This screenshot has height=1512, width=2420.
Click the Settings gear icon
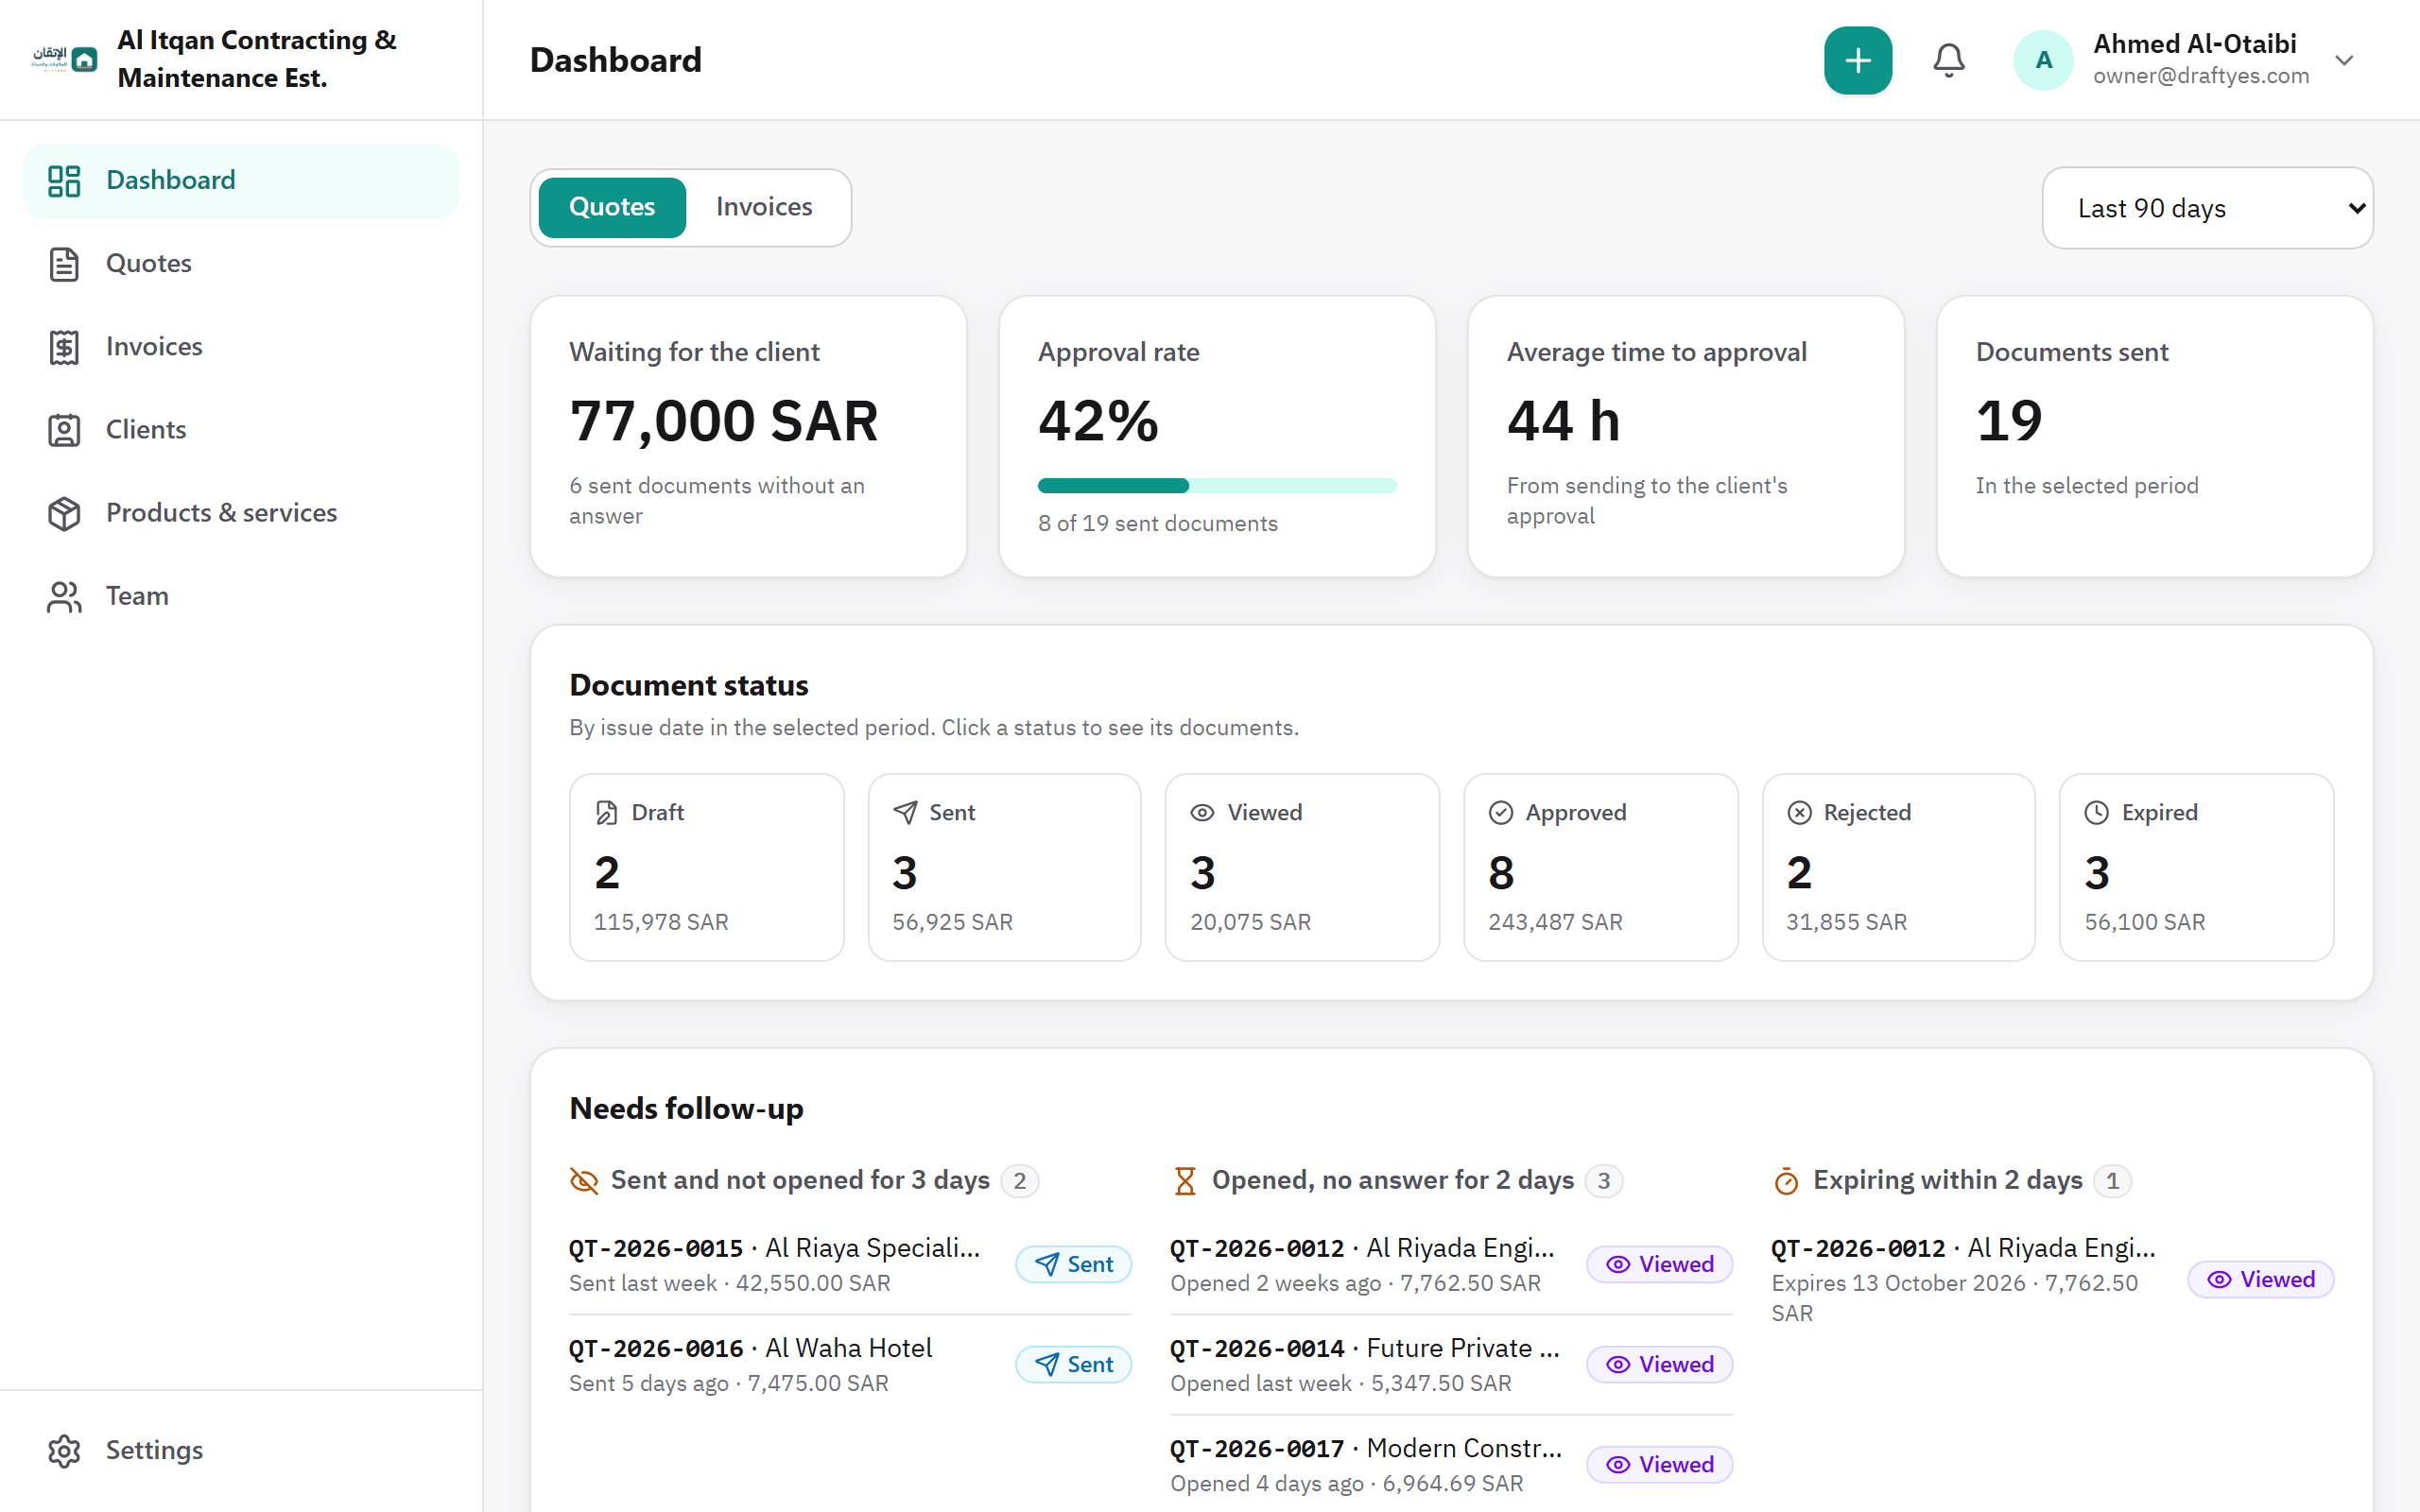(64, 1451)
